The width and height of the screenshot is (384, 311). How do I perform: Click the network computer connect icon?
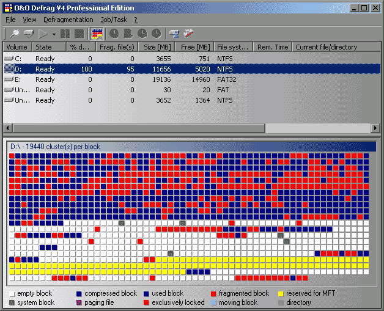coord(174,34)
